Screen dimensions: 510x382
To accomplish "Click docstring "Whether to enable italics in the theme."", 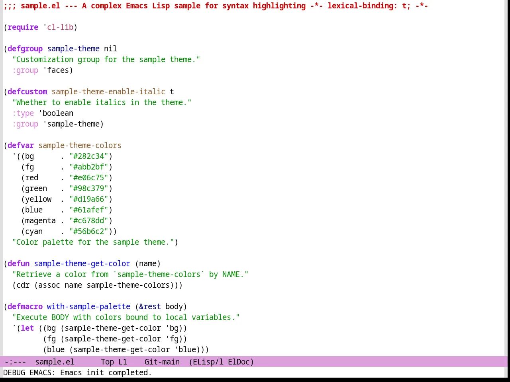I will tap(102, 102).
